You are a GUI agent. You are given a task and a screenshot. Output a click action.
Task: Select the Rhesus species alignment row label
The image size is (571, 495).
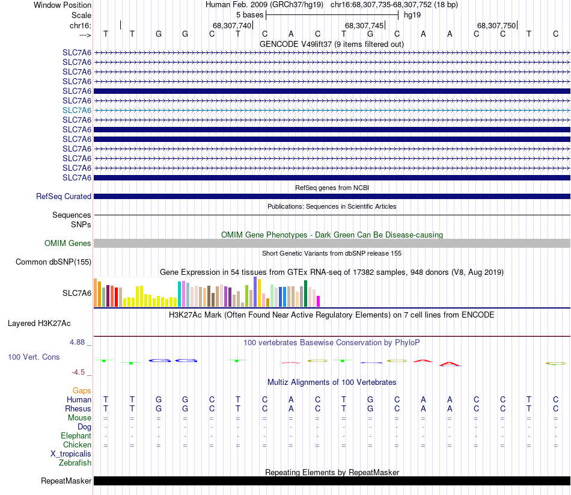click(78, 408)
